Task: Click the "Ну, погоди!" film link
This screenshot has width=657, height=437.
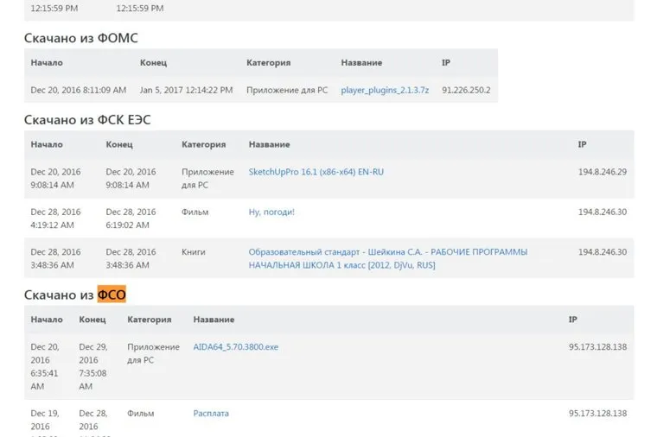Action: (x=271, y=212)
